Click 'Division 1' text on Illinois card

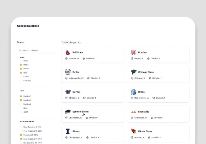94,138
